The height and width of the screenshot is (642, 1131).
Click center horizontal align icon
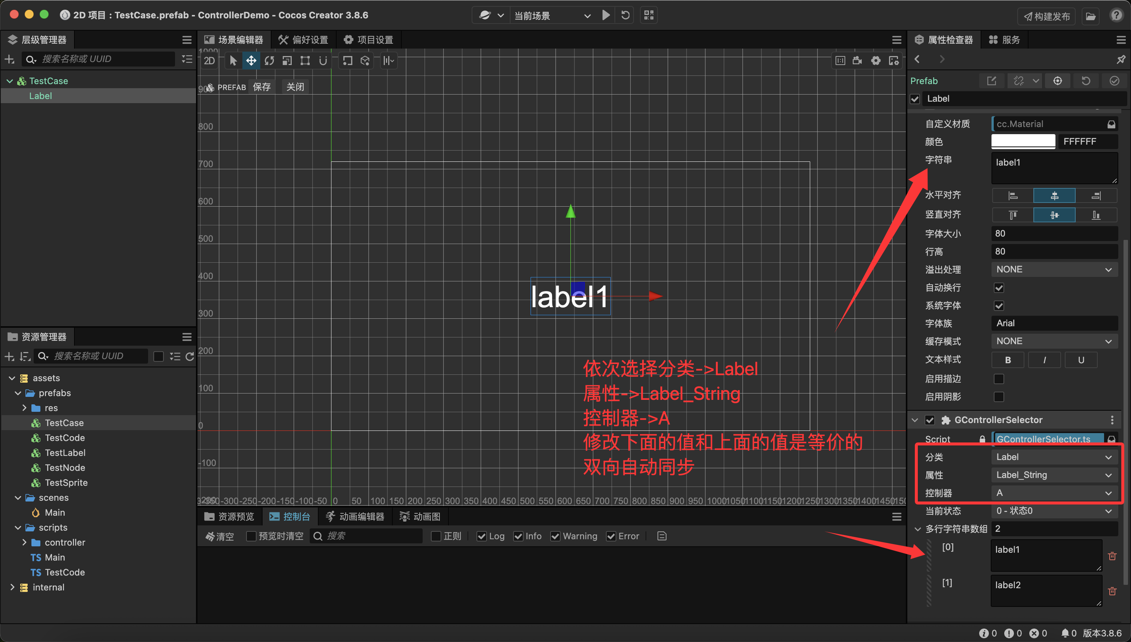point(1054,196)
